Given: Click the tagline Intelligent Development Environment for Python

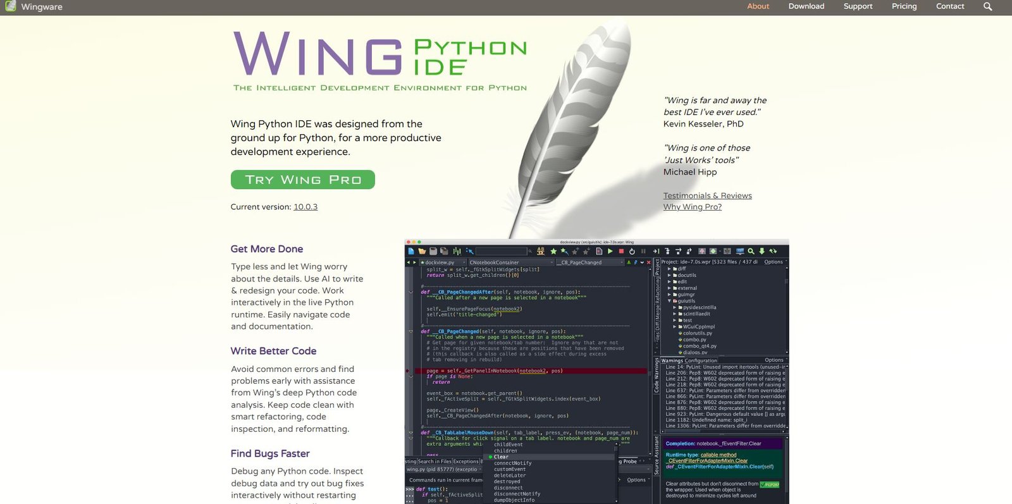Looking at the screenshot, I should click(380, 88).
